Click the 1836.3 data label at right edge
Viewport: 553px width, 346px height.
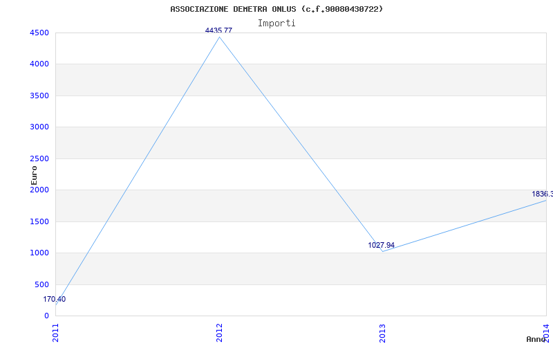(543, 194)
